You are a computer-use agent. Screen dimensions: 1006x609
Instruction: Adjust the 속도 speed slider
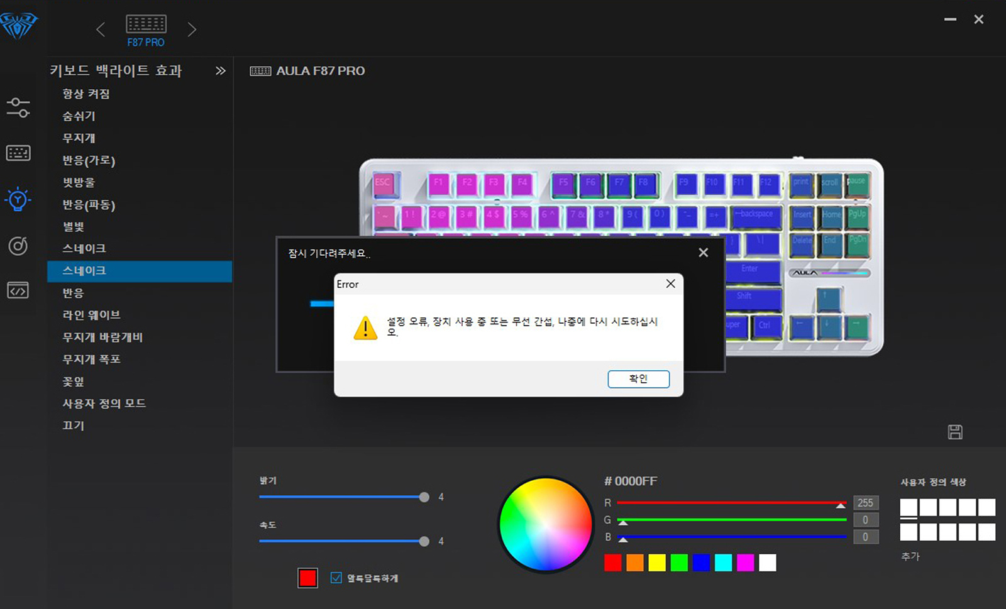[344, 541]
